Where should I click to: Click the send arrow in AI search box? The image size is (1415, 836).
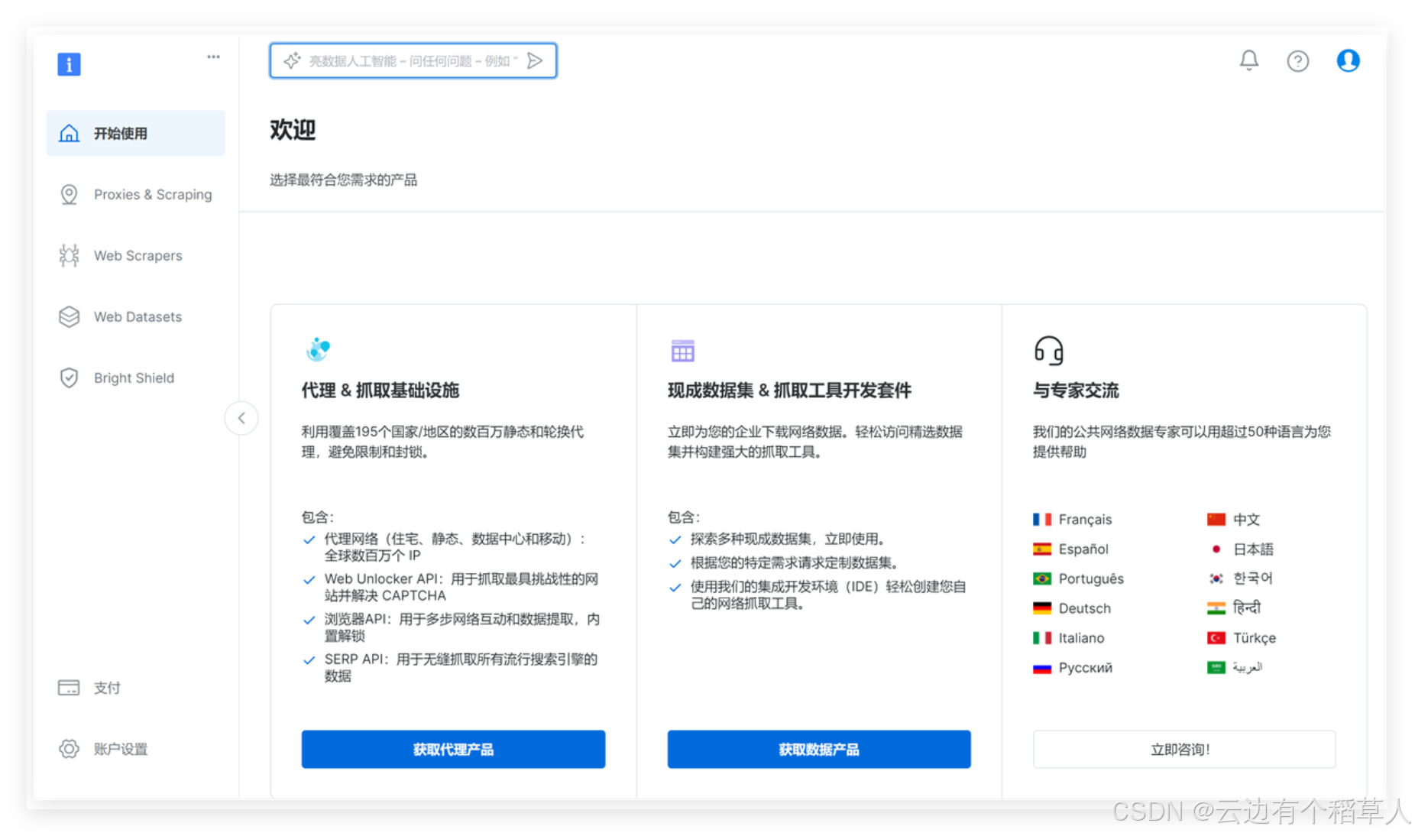click(x=535, y=60)
